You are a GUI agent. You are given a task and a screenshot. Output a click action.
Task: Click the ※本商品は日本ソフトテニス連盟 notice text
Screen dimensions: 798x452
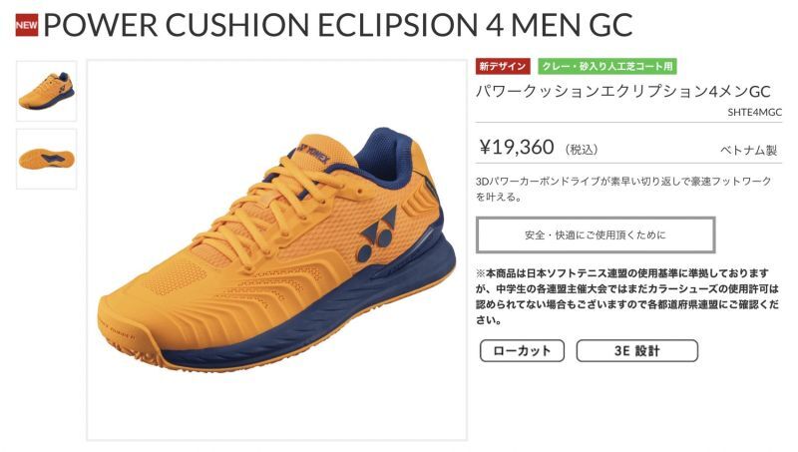(627, 296)
